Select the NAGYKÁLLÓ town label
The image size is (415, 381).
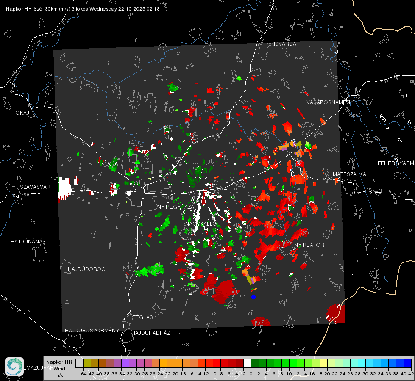click(201, 224)
